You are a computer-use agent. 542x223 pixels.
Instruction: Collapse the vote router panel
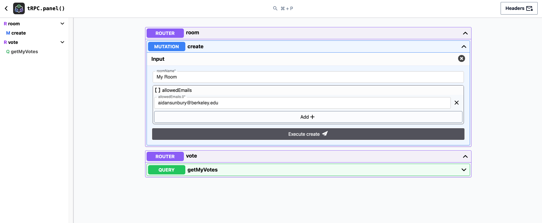click(x=465, y=156)
